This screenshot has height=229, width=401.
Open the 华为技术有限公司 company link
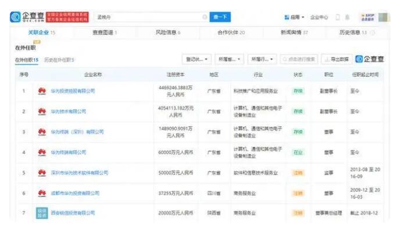(68, 112)
